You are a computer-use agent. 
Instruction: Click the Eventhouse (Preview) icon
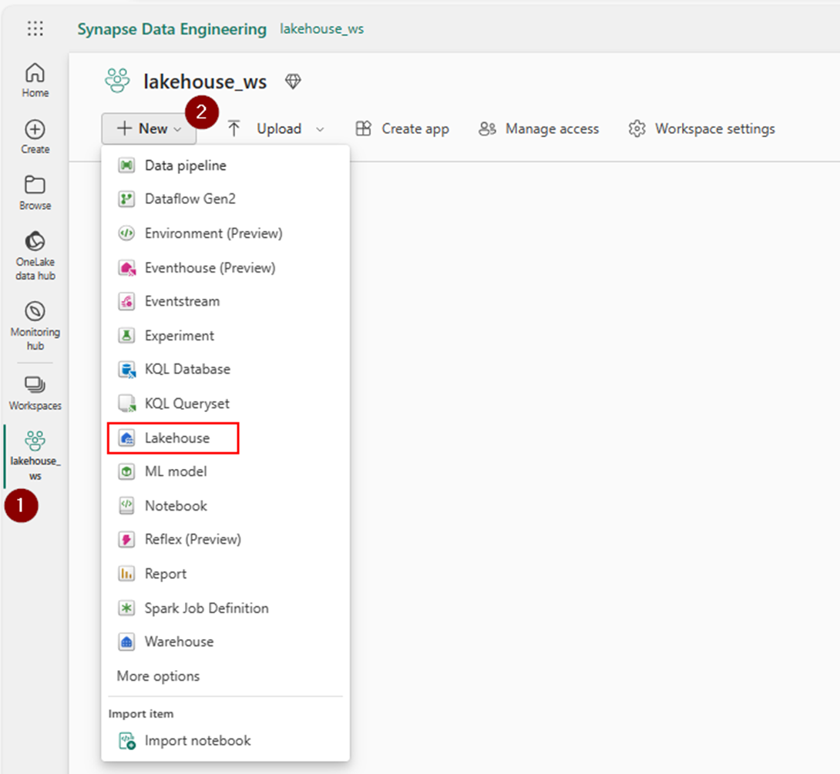[x=126, y=268]
